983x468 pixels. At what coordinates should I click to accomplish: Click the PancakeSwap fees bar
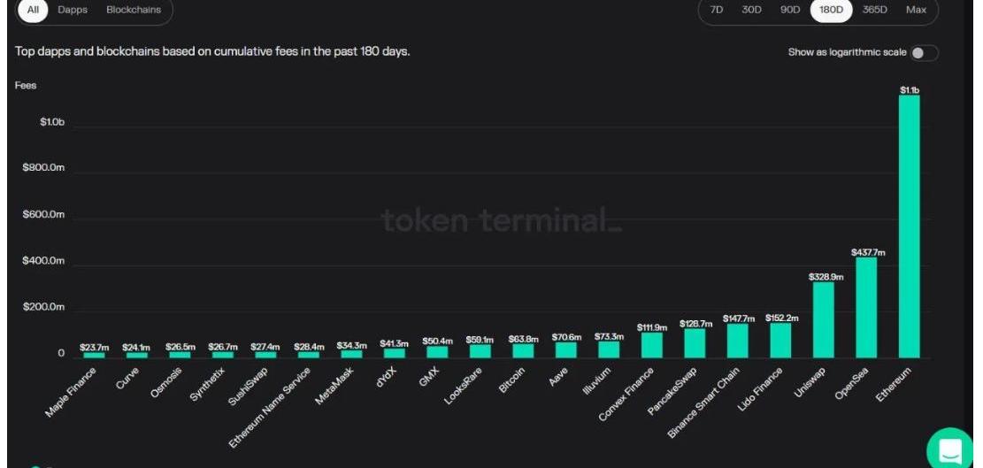tap(695, 343)
